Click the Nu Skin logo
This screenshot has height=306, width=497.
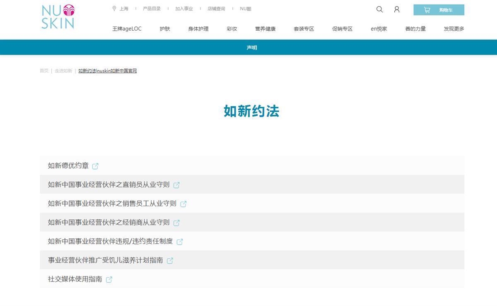click(x=58, y=17)
